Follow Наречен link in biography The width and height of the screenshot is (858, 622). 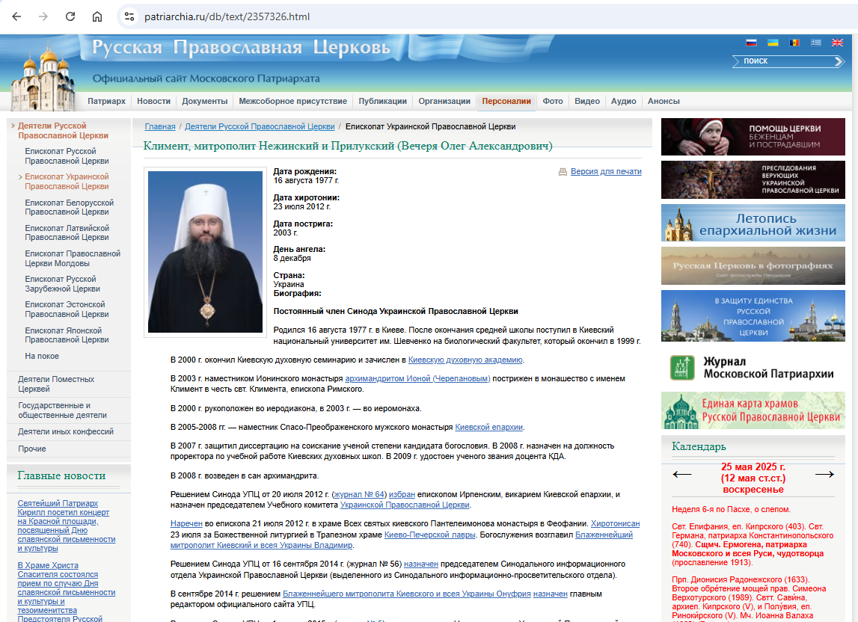tap(186, 523)
